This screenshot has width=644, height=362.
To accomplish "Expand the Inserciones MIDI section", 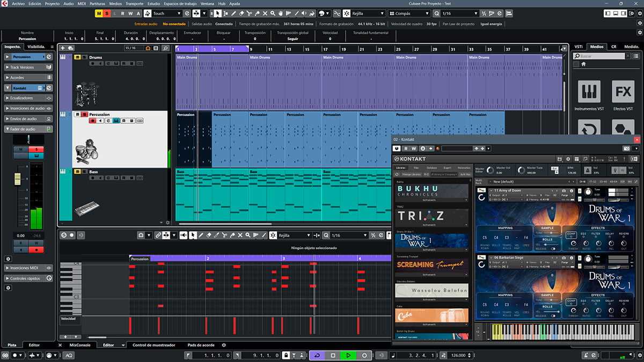I will (x=28, y=268).
